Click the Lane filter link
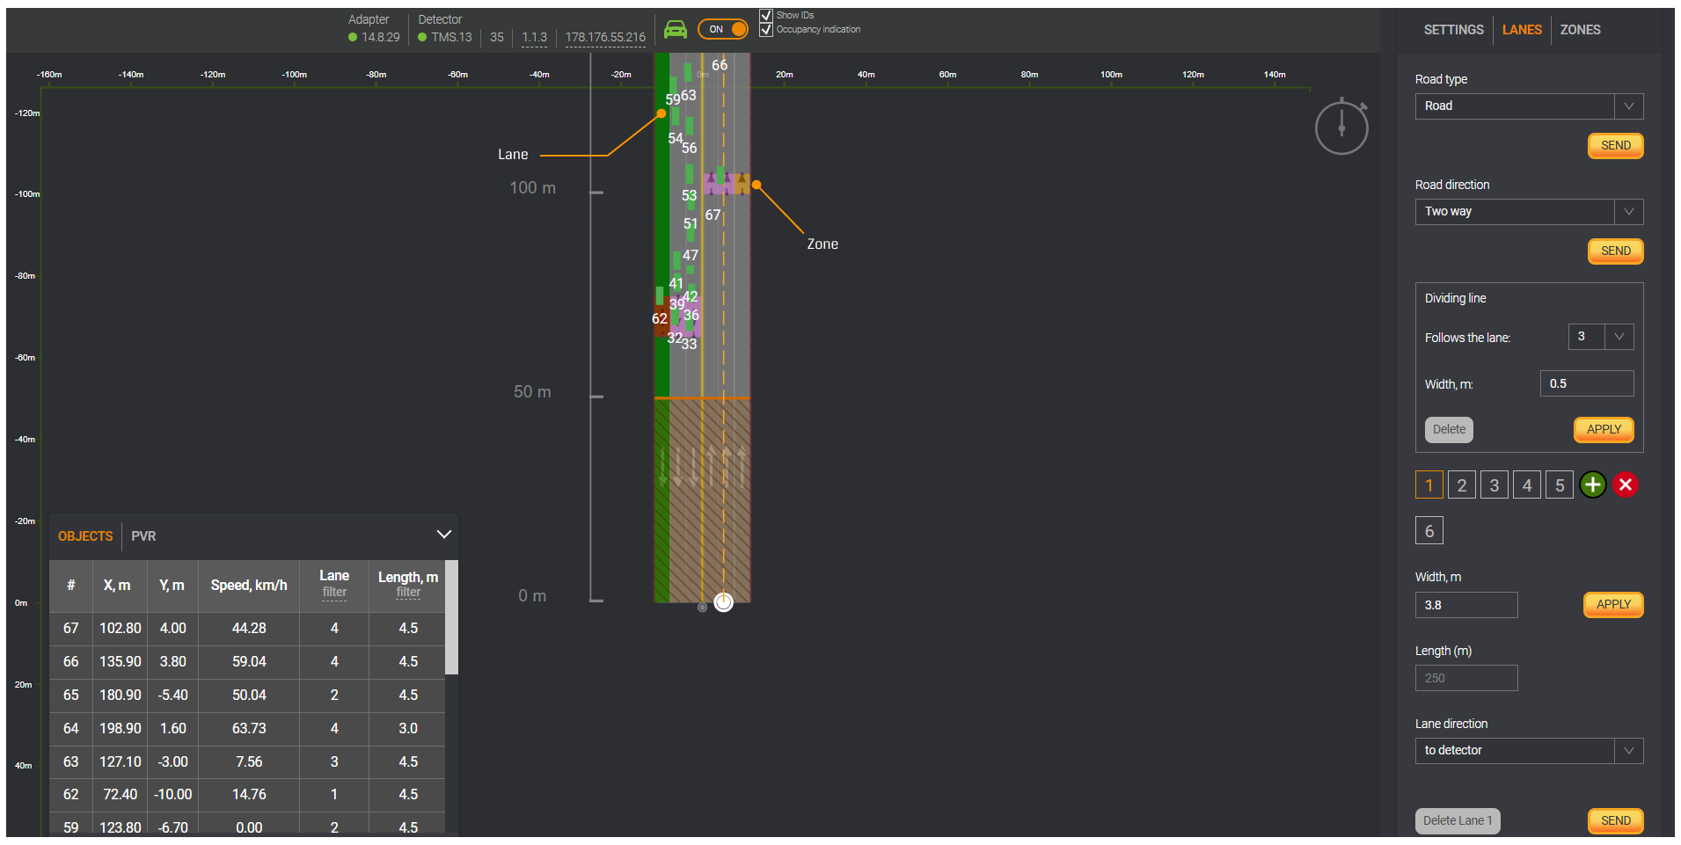The image size is (1681, 845). tap(334, 593)
